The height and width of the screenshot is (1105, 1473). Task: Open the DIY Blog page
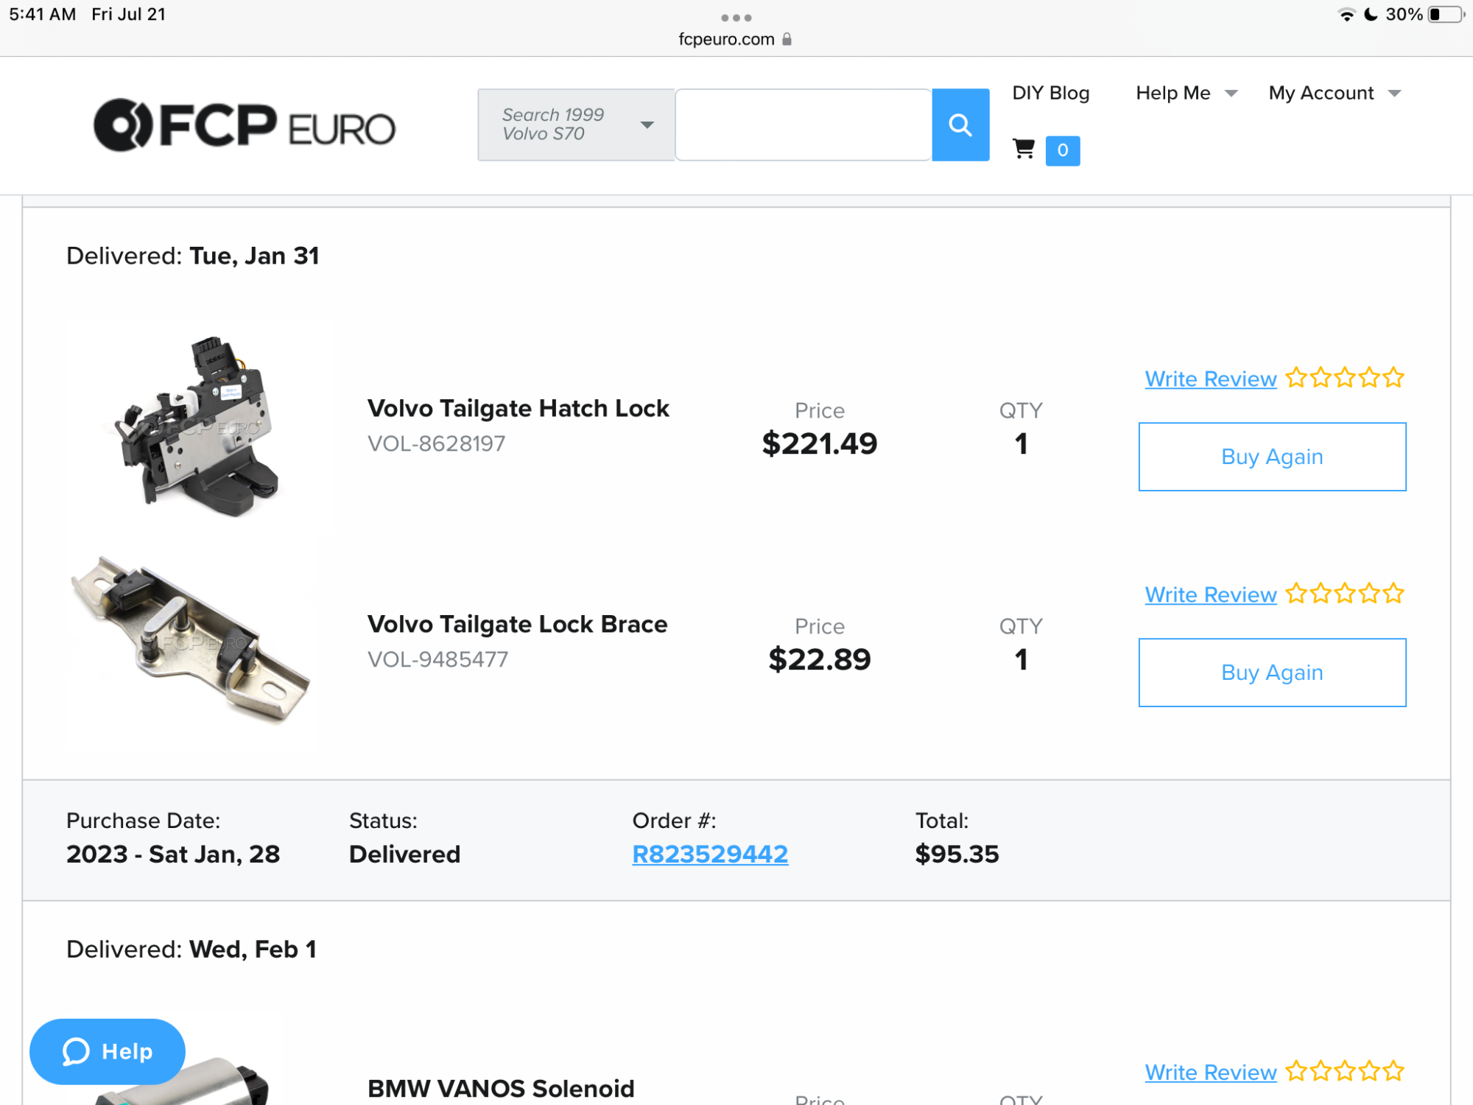1050,94
